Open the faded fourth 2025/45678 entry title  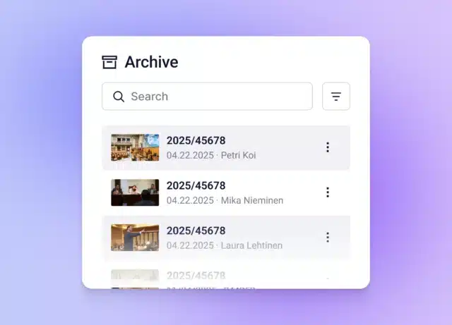pos(196,275)
